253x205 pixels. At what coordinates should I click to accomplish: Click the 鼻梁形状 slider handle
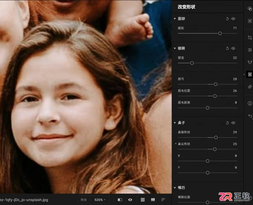tap(216, 137)
